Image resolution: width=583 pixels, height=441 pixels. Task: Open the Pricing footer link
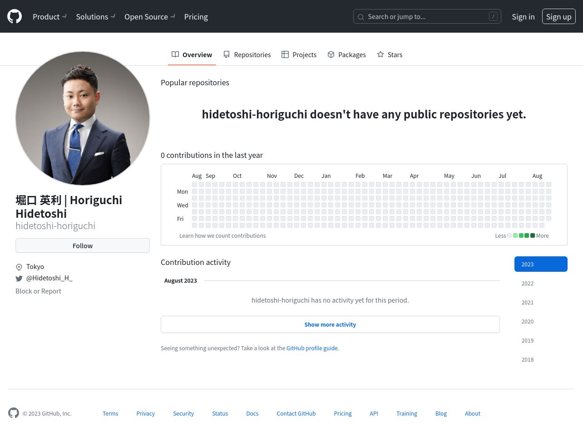point(343,413)
